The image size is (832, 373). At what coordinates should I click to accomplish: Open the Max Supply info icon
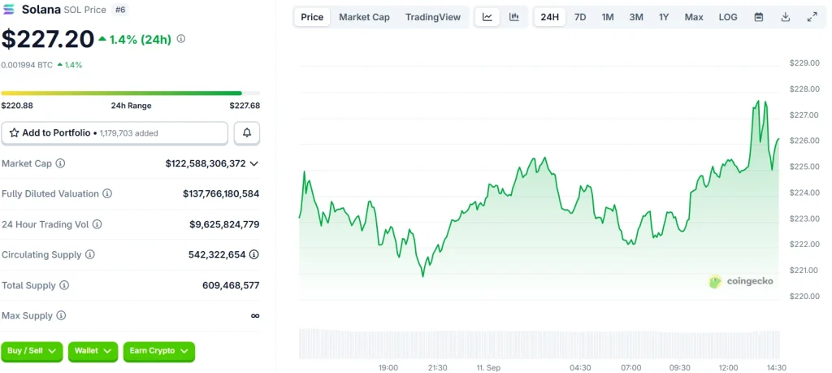point(61,315)
